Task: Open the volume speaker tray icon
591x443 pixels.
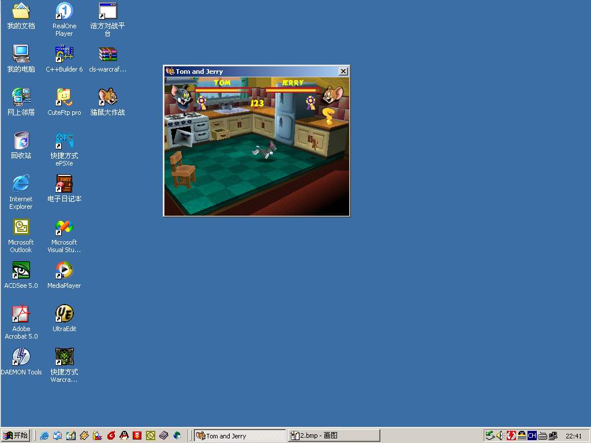Action: [x=500, y=436]
